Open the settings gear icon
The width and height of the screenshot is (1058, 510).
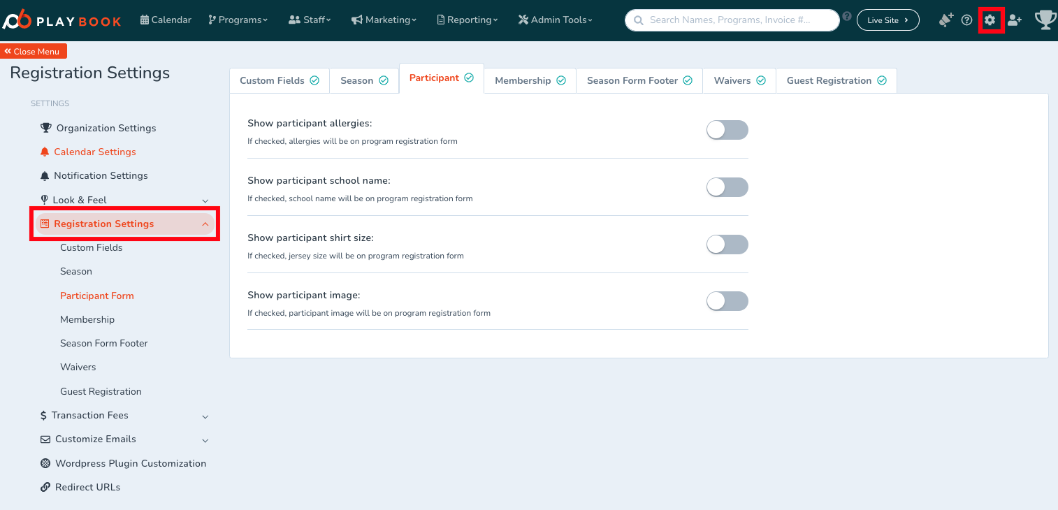point(990,20)
